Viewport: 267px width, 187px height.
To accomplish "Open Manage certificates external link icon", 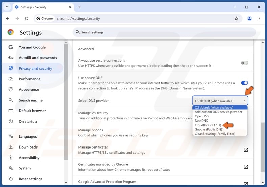I will tap(246, 150).
